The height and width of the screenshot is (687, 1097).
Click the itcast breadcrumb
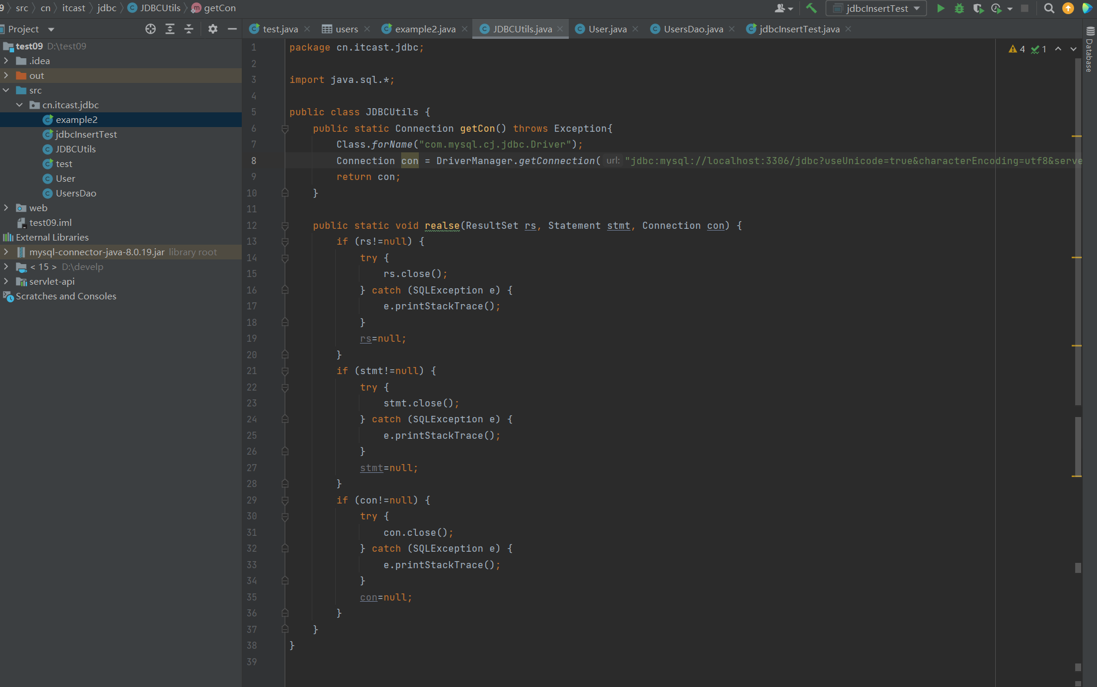click(x=74, y=8)
